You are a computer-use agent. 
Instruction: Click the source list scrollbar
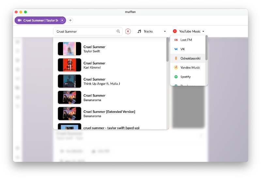pyautogui.click(x=207, y=48)
